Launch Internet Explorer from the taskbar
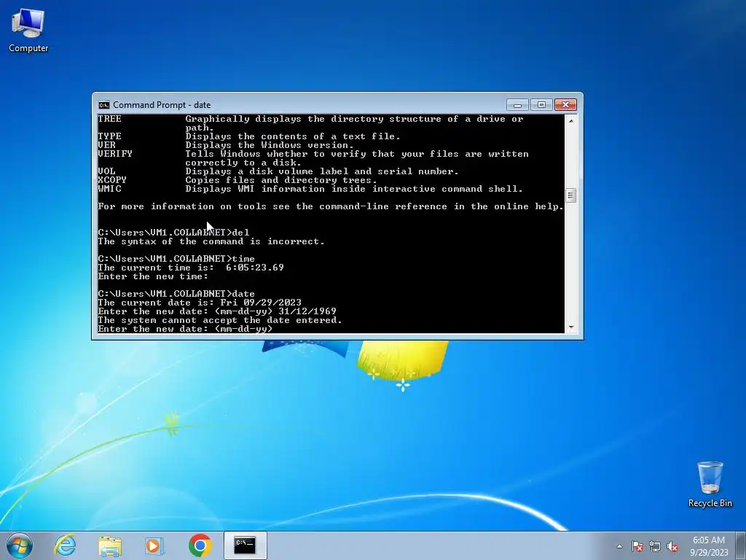The image size is (746, 560). point(65,545)
